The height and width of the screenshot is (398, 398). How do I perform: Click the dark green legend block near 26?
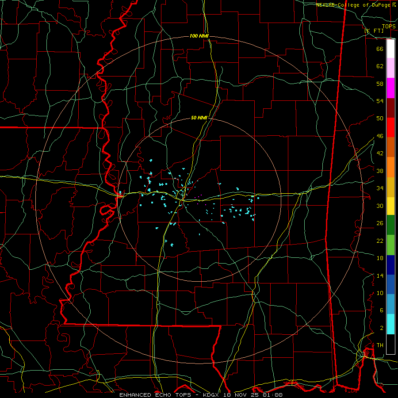(390, 225)
